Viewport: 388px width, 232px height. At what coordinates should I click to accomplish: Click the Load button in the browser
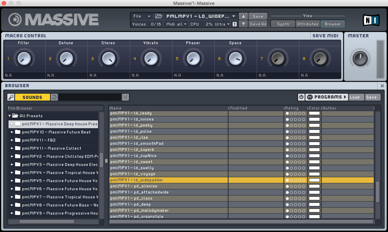(x=355, y=97)
